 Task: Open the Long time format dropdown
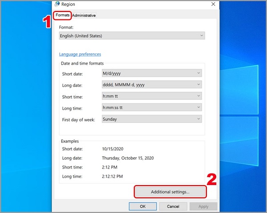click(x=152, y=107)
